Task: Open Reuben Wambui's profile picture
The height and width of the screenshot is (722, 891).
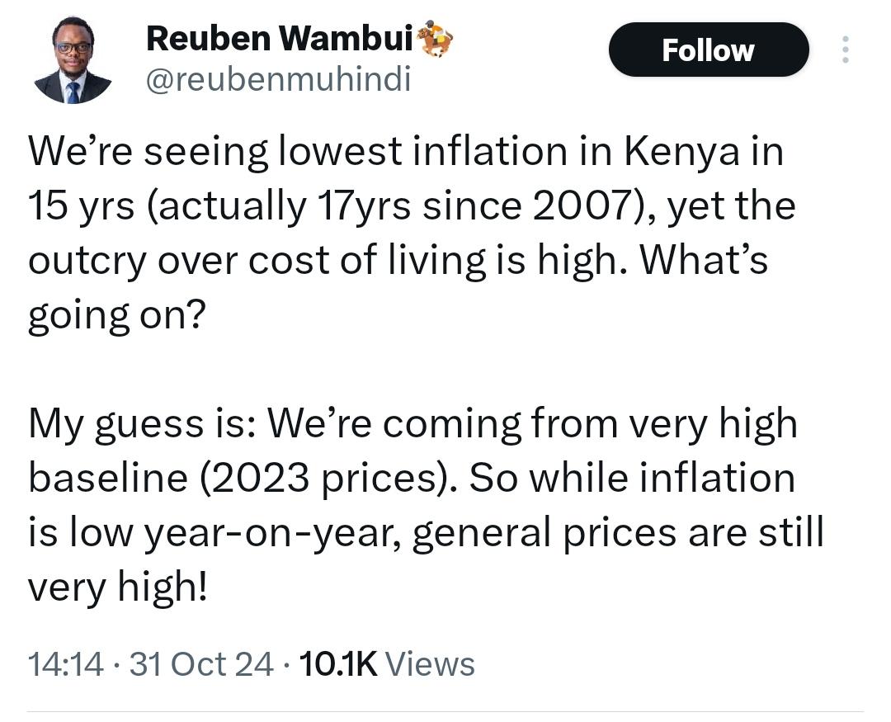Action: (73, 60)
